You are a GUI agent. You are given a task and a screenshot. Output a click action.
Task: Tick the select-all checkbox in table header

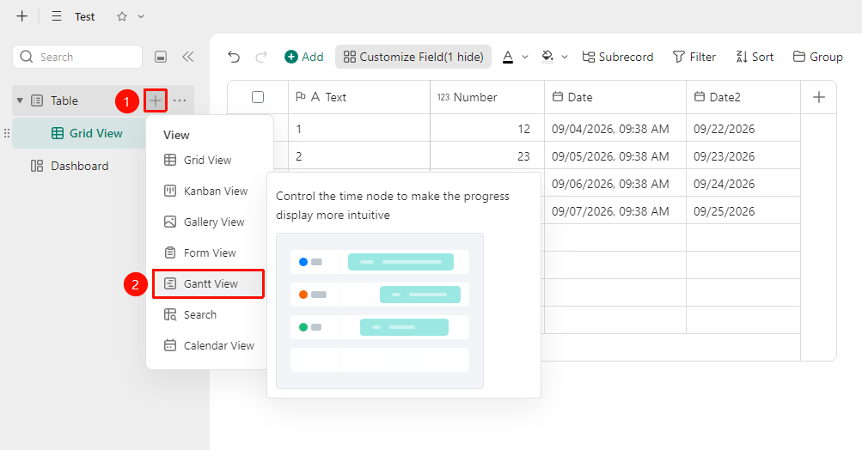258,97
